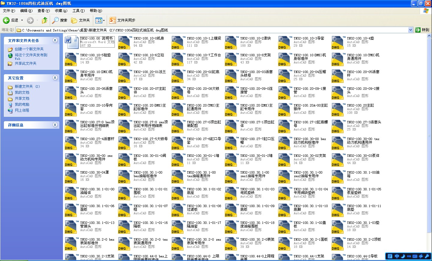Open the 工具 (Tools) menu
Viewport: 432px width, 261px height.
point(78,10)
